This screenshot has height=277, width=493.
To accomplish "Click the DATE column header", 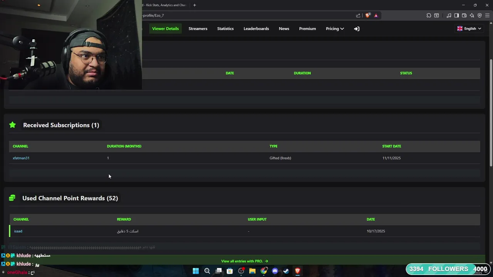I will point(230,73).
